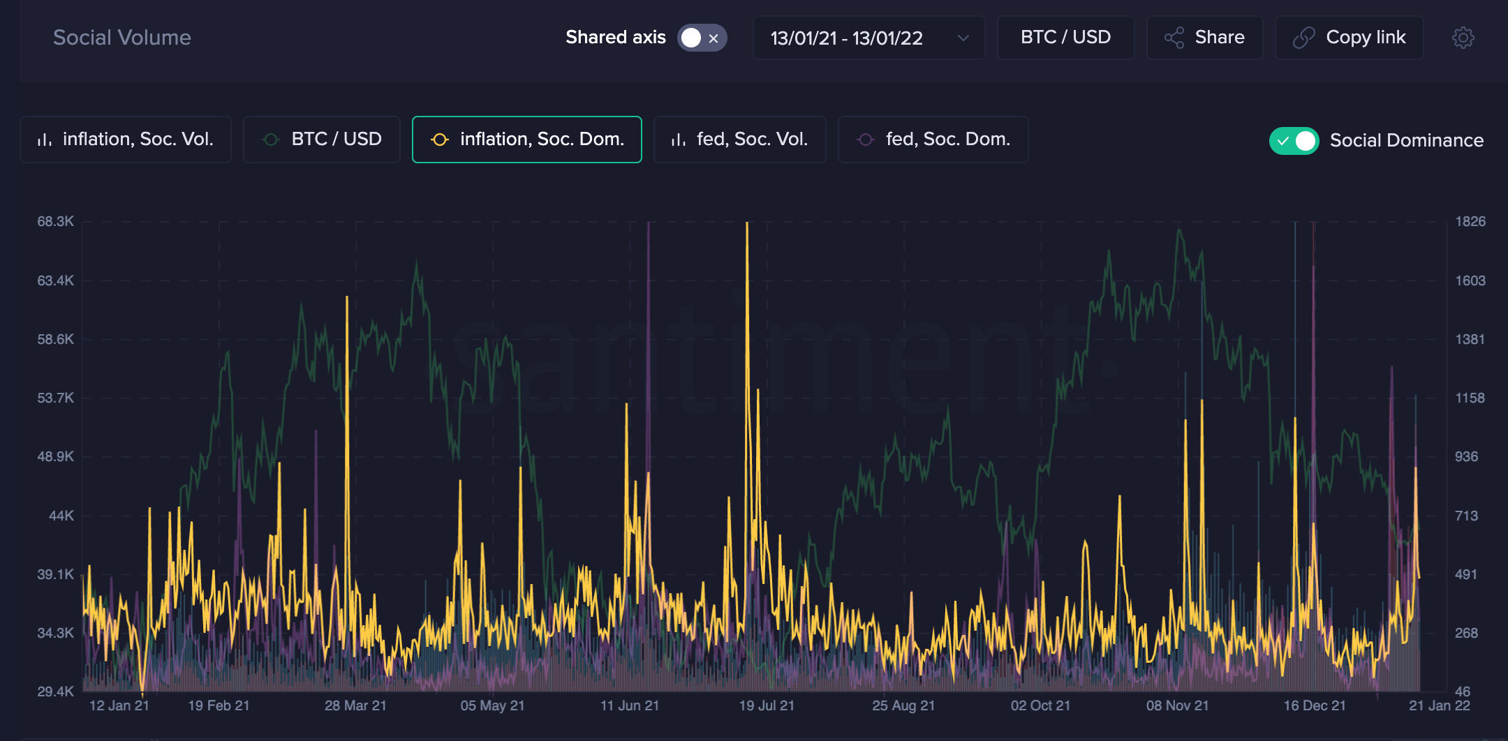Click the 25 Aug 21 axis date label
This screenshot has width=1508, height=741.
pos(903,705)
